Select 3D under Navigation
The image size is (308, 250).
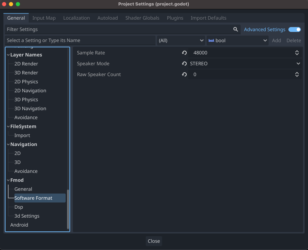[x=18, y=163]
